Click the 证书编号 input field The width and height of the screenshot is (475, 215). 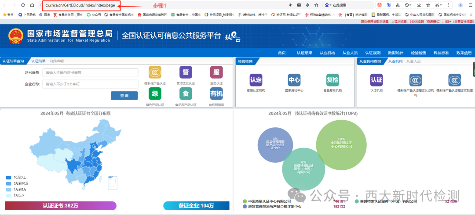[90, 73]
